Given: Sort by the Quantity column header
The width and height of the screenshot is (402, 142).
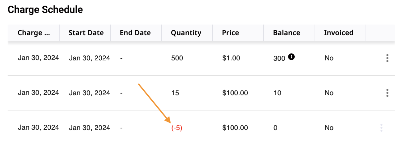Looking at the screenshot, I should click(x=186, y=33).
